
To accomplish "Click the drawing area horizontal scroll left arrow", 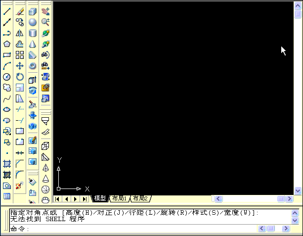I will (x=218, y=199).
